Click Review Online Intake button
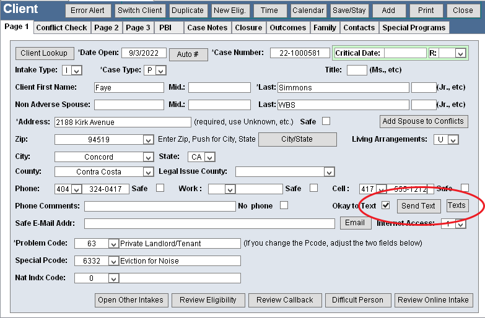Screen dimensions: 485x318 434,300
